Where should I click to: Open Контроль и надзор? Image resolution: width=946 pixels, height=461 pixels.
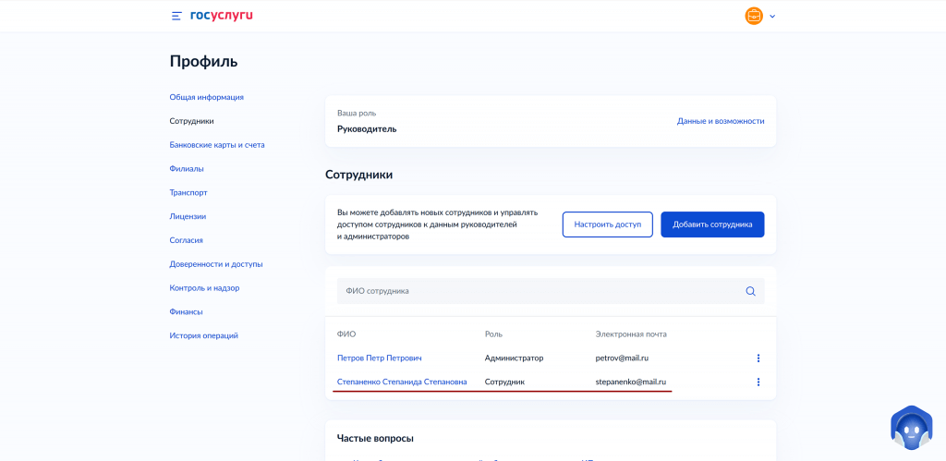204,288
